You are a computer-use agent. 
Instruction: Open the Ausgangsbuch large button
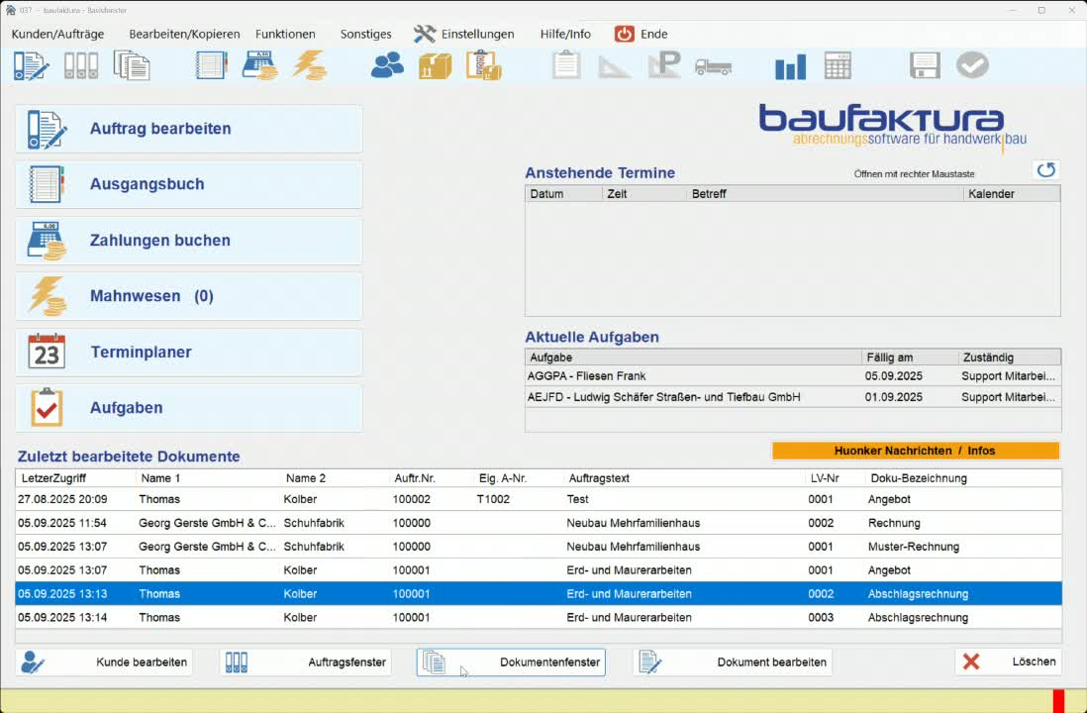(188, 184)
